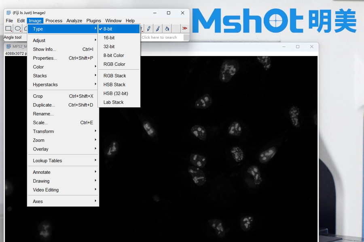
Task: Click the MF52 image window icon
Action: click(8, 46)
